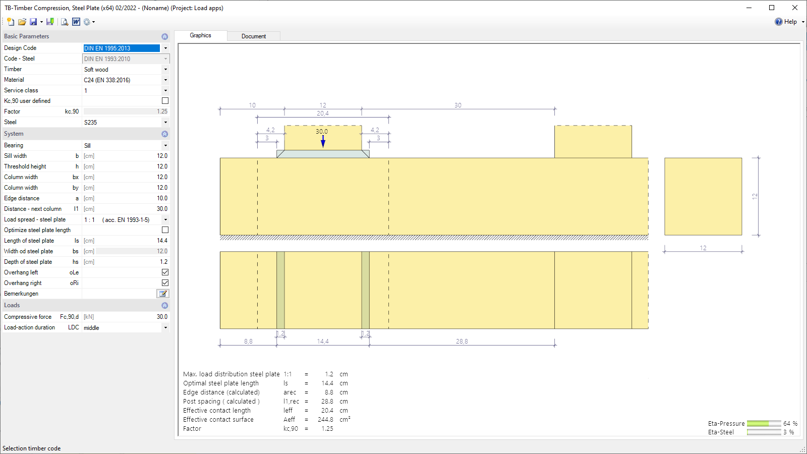
Task: Open Help question mark icon
Action: coord(779,22)
